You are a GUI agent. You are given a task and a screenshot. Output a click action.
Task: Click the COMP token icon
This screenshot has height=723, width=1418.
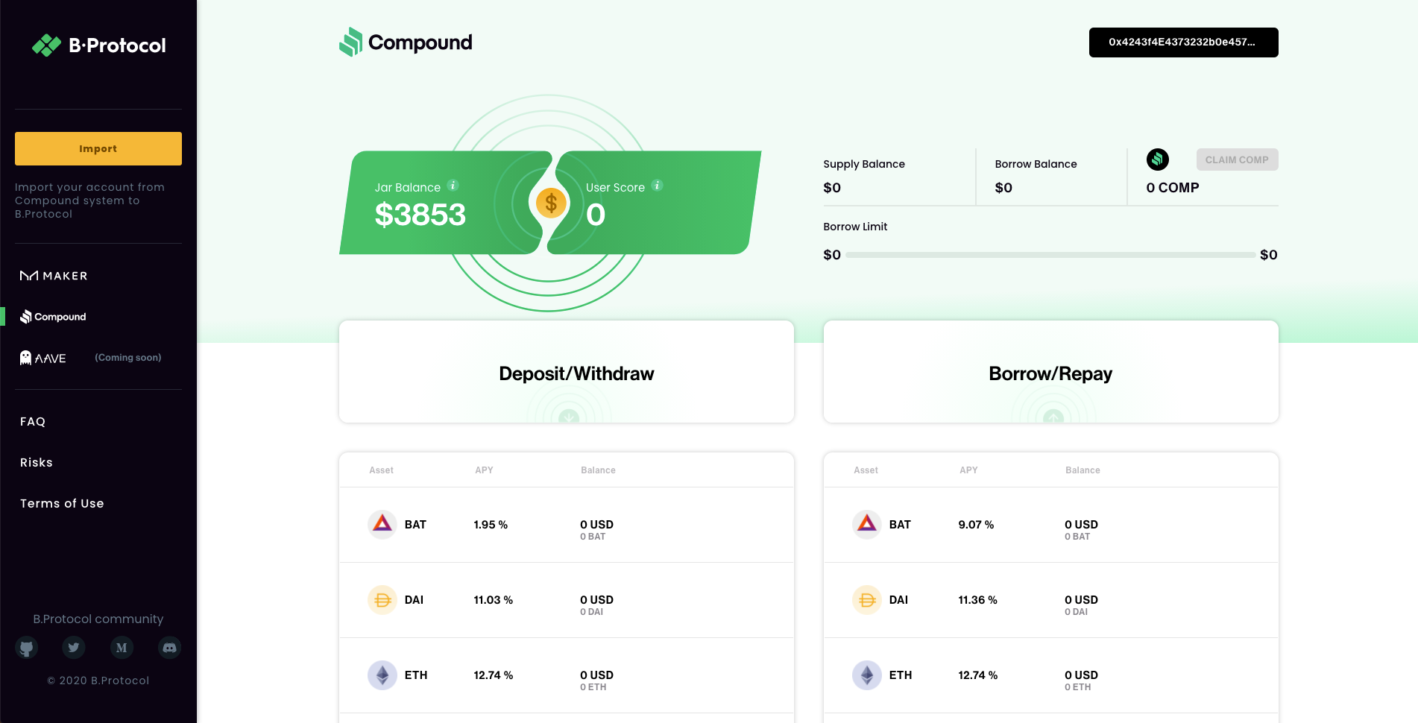pyautogui.click(x=1157, y=160)
